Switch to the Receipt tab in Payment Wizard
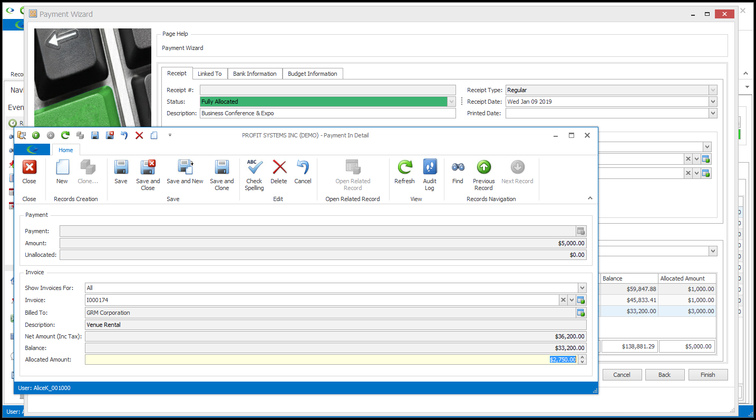Viewport: 756px width, 420px height. 177,73
